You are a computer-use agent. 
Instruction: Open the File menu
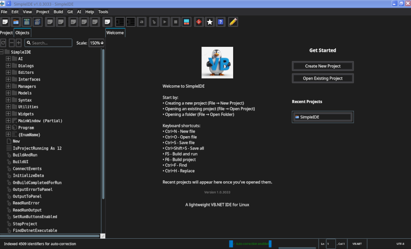[x=4, y=12]
